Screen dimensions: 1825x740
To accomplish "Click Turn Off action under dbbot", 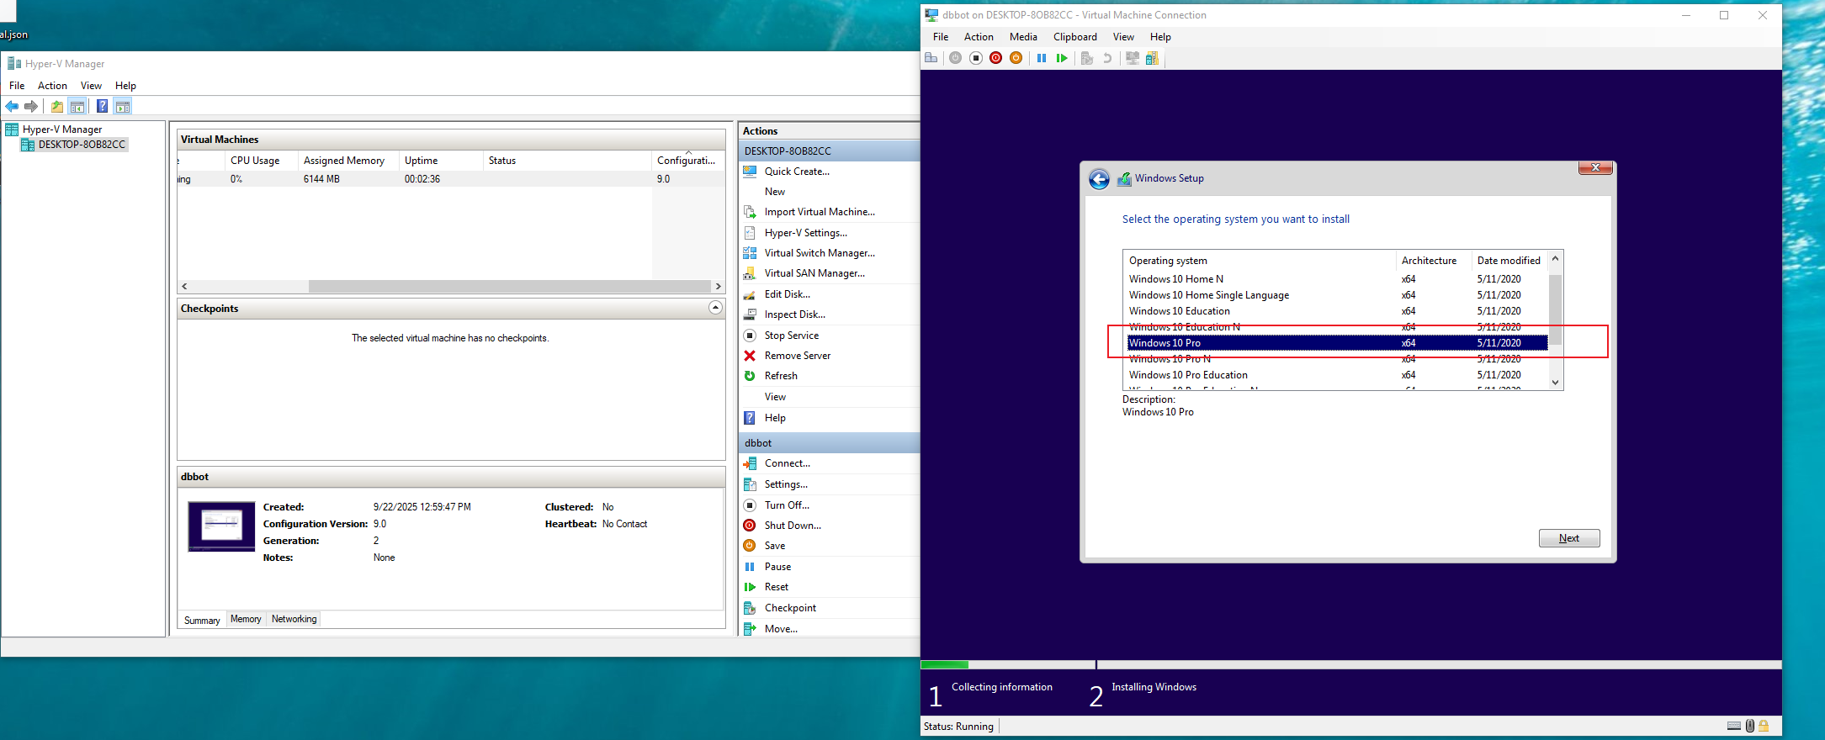I will pyautogui.click(x=787, y=505).
